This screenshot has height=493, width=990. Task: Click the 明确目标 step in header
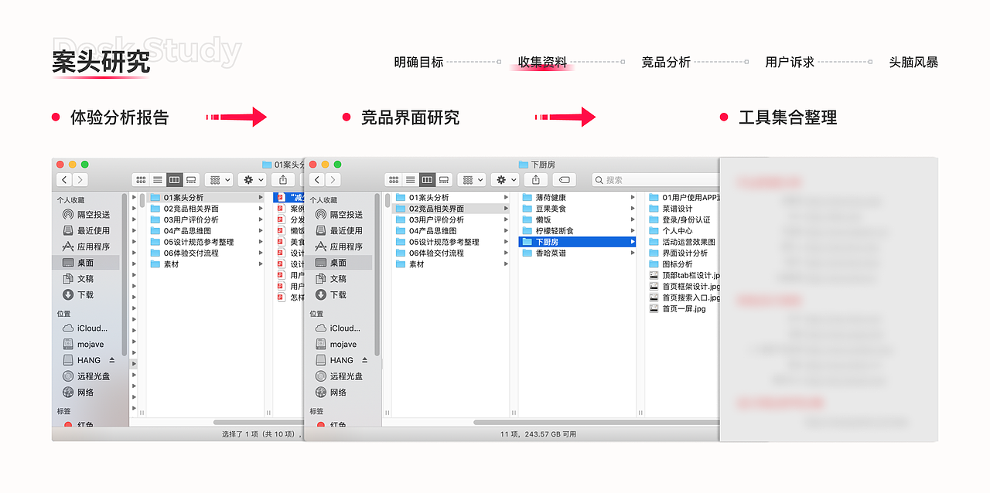coord(418,62)
